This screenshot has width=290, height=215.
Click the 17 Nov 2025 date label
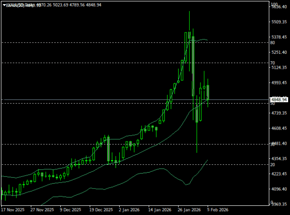tap(13, 210)
